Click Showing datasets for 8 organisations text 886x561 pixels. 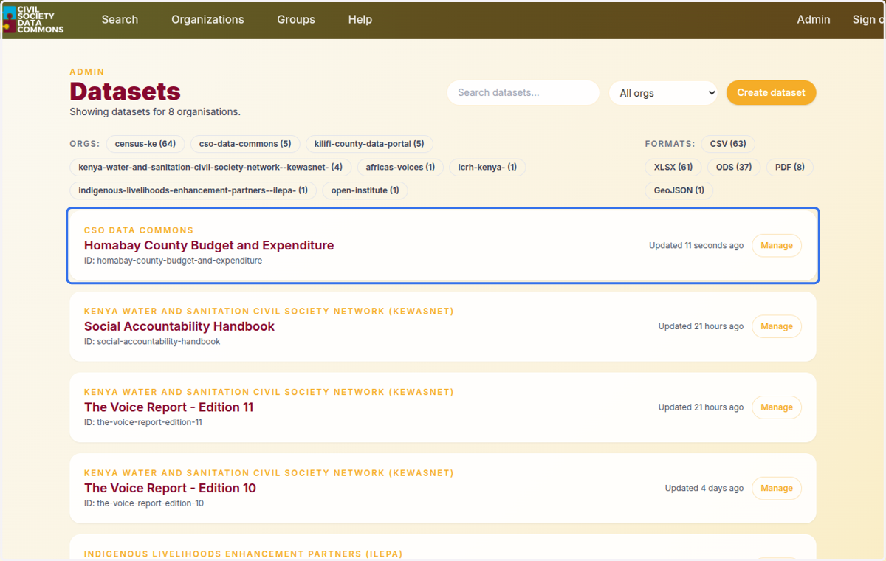(155, 112)
